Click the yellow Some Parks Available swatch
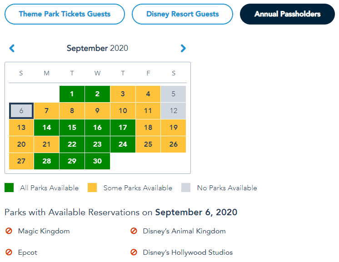The height and width of the screenshot is (262, 339). coord(93,188)
